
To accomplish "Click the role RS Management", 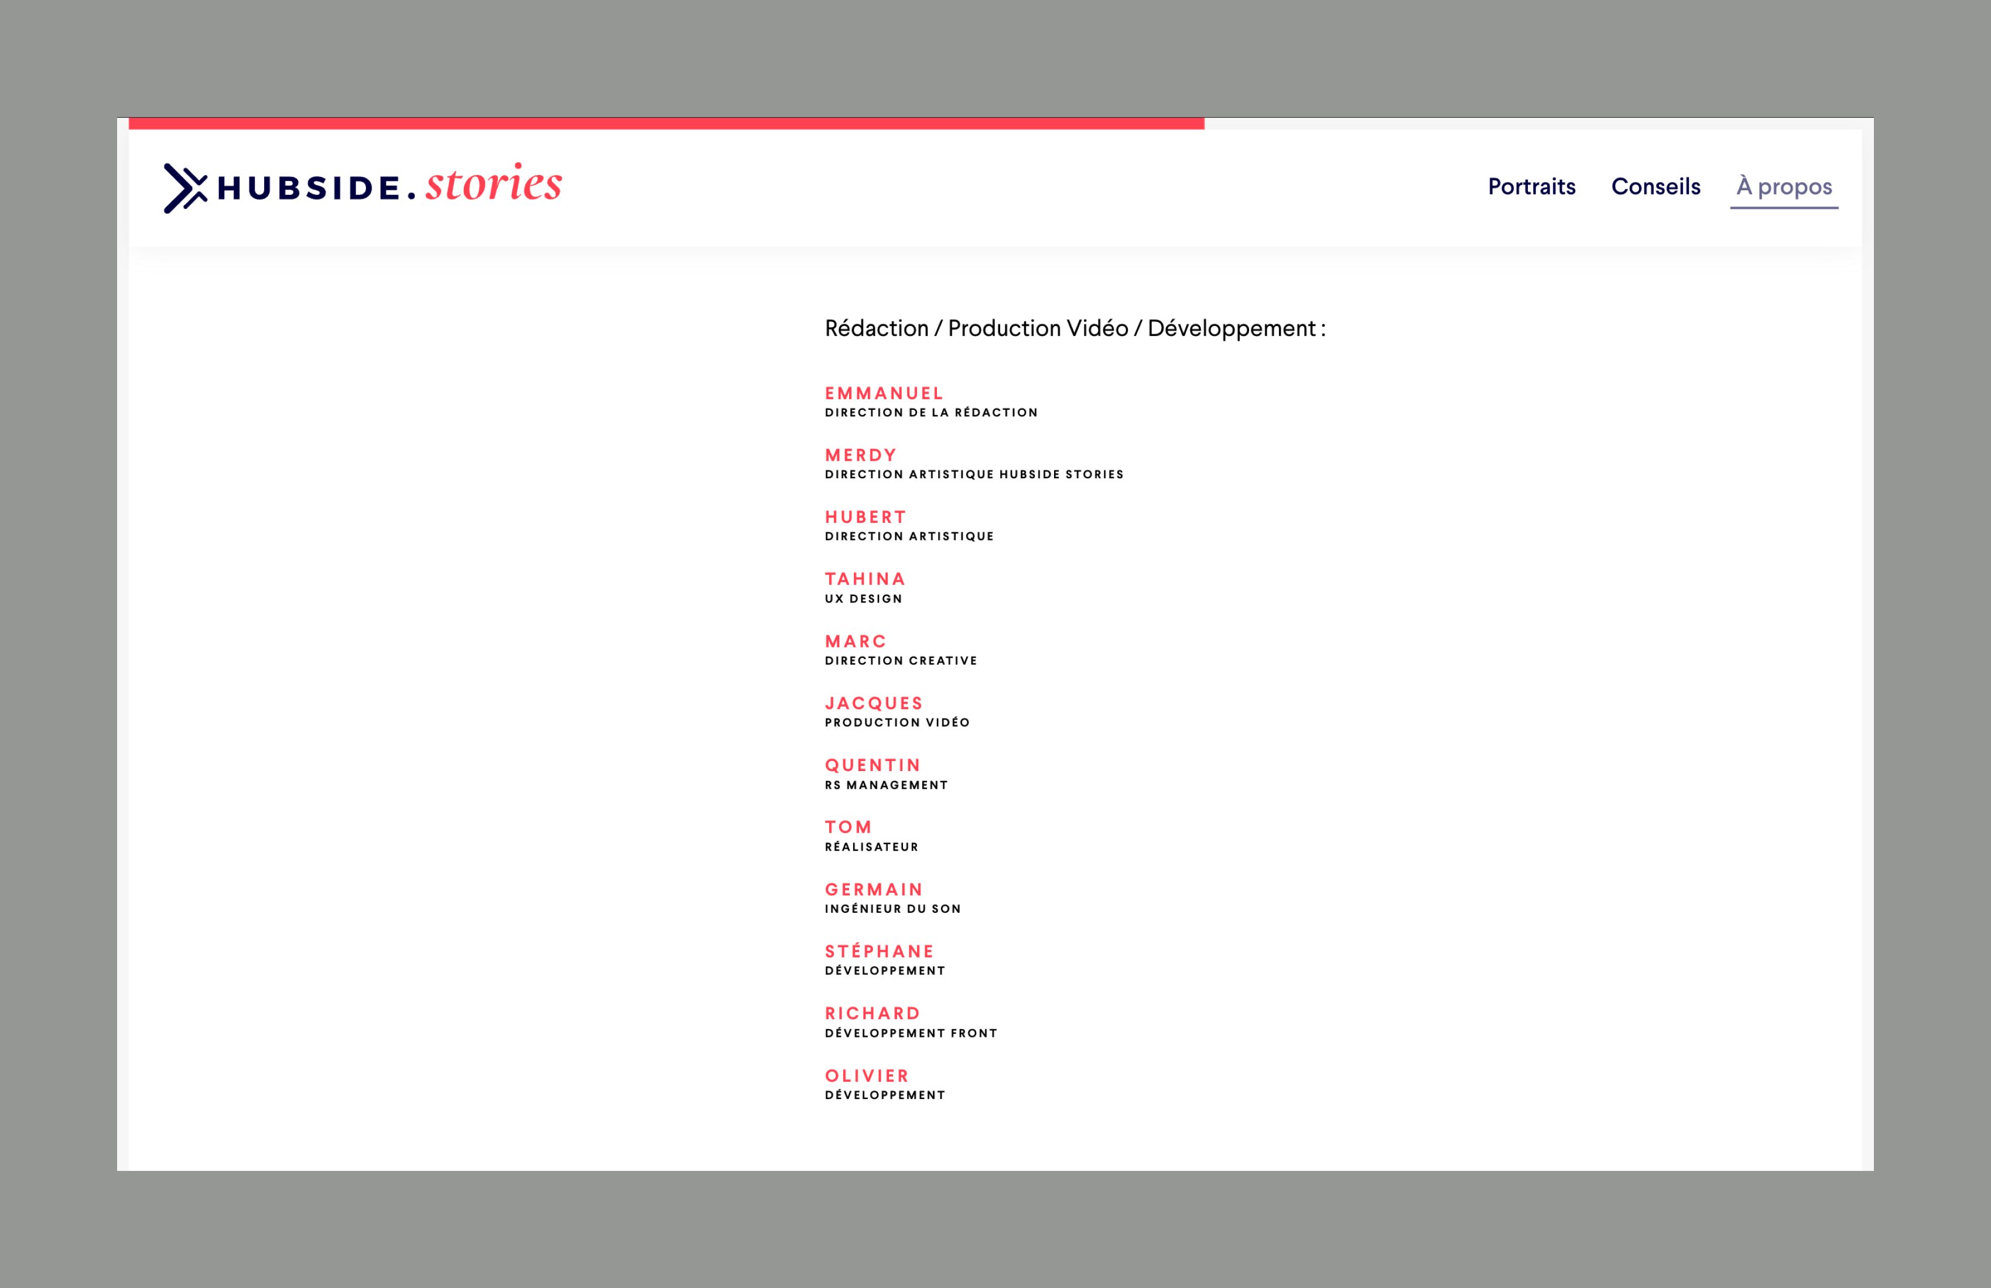I will point(887,785).
